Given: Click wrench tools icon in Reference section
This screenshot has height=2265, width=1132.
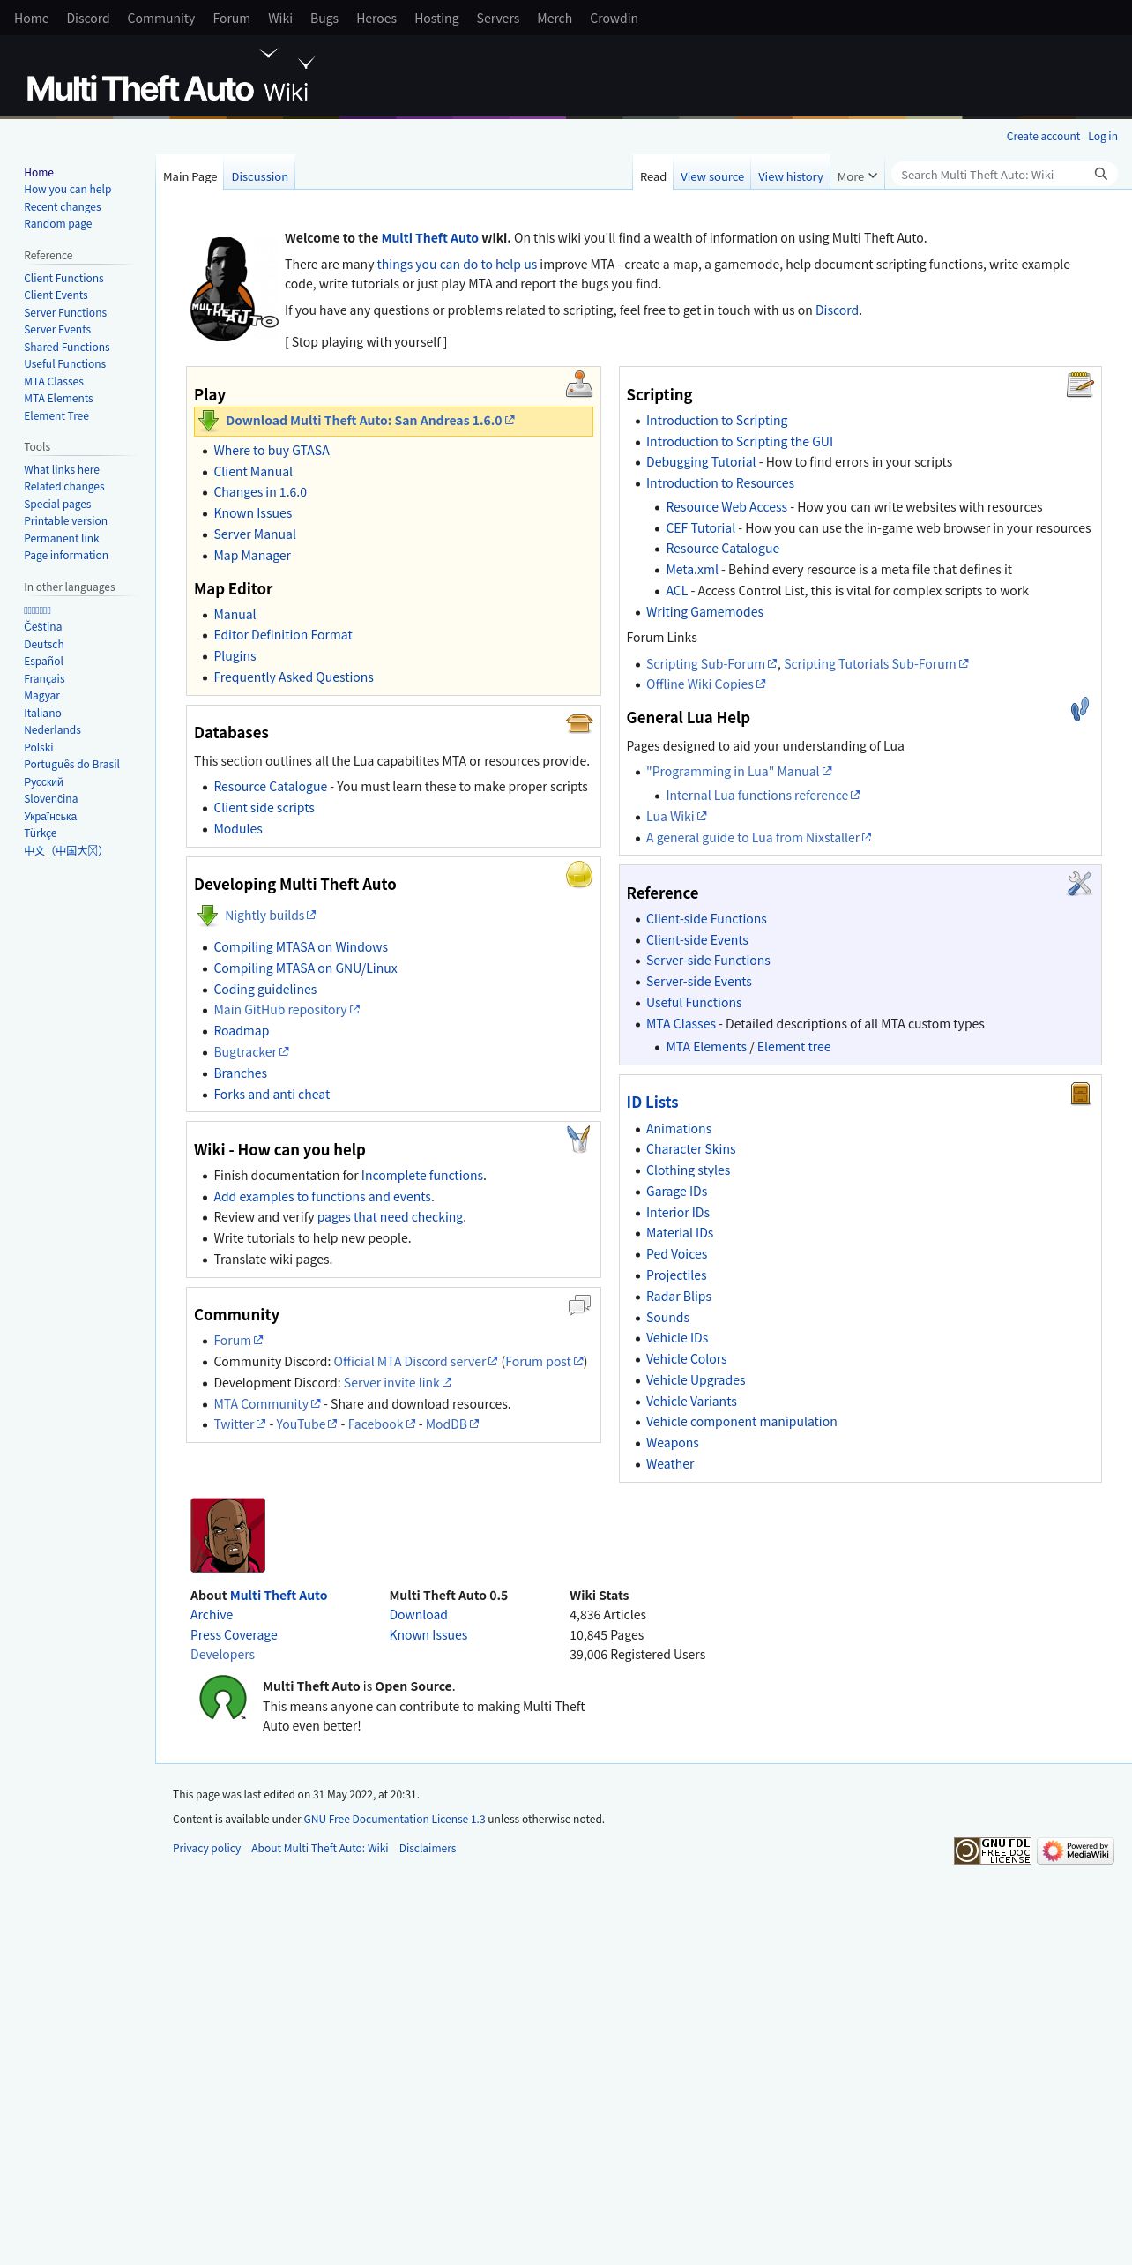Looking at the screenshot, I should pyautogui.click(x=1080, y=883).
